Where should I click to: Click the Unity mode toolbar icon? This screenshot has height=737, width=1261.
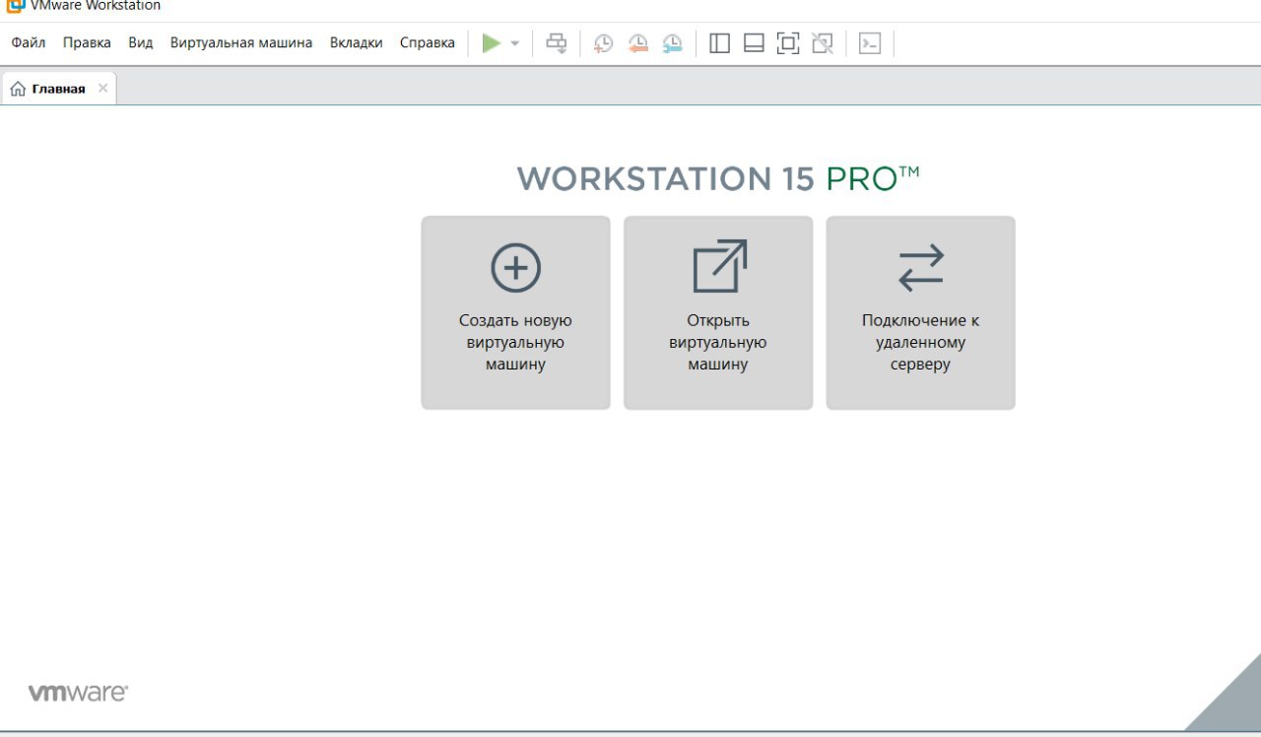[x=823, y=43]
